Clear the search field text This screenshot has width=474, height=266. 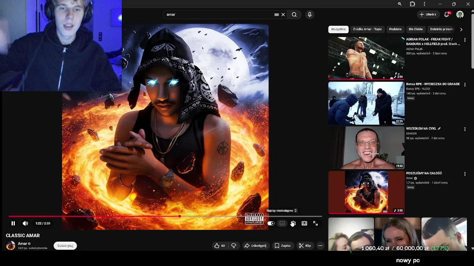283,14
